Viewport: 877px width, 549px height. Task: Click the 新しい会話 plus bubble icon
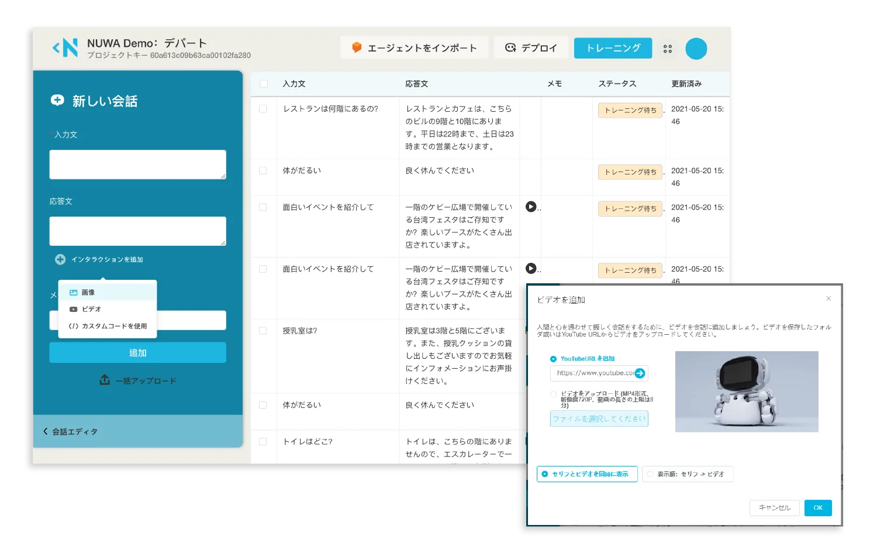click(x=57, y=101)
